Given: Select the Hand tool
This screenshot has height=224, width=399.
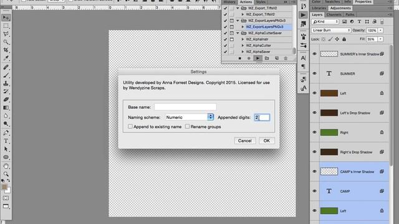Looking at the screenshot, I should (6, 166).
